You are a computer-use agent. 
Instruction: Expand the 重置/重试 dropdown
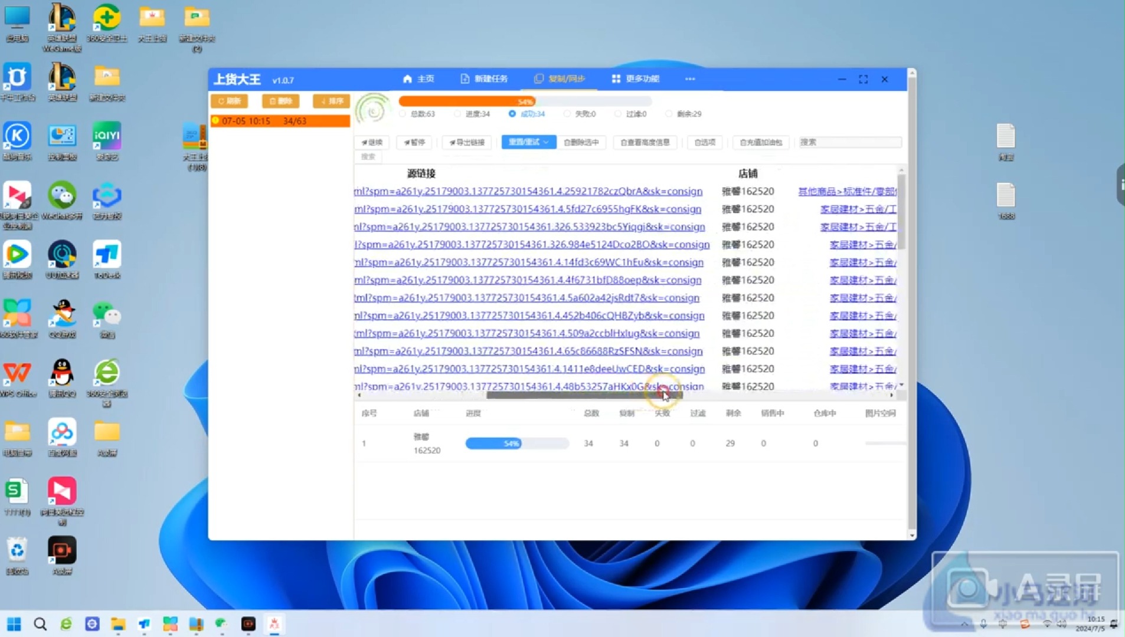tap(546, 142)
